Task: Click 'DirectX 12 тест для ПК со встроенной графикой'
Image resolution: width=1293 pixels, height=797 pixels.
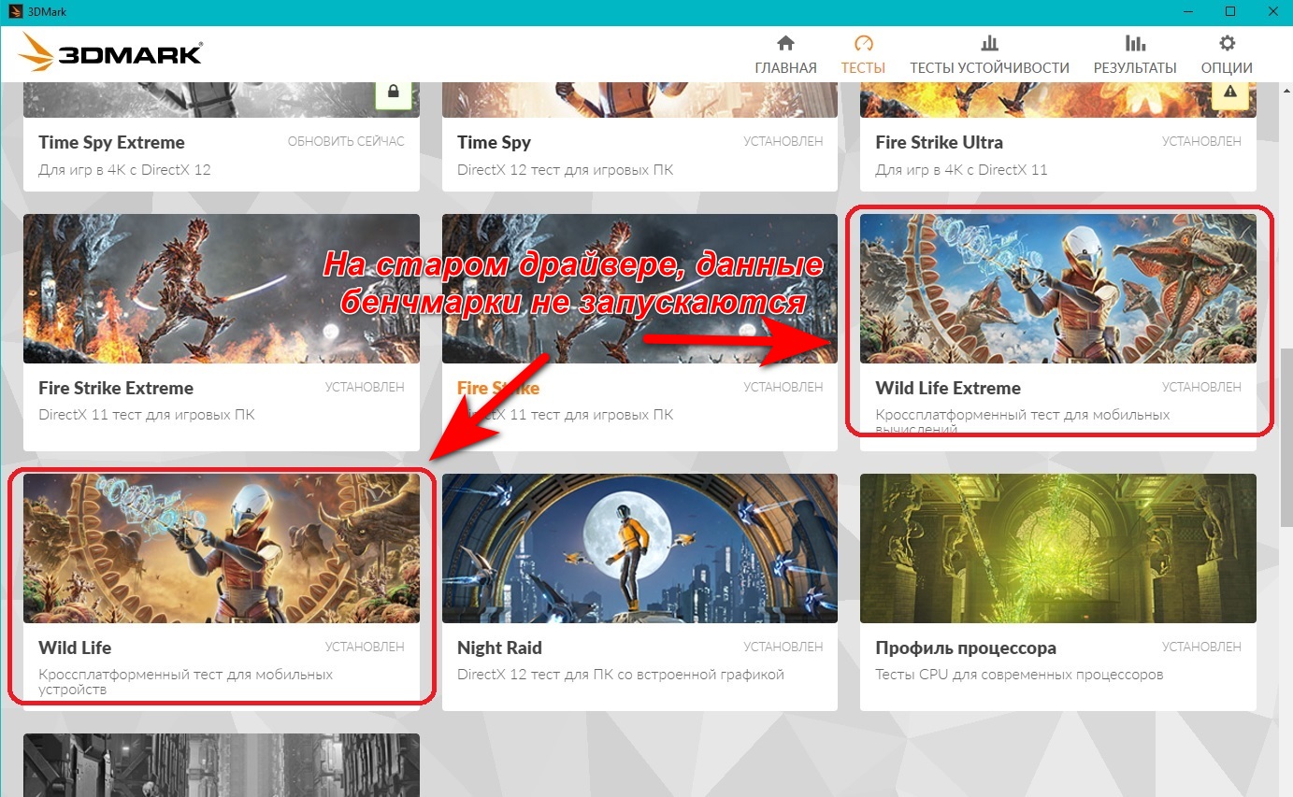Action: [621, 674]
